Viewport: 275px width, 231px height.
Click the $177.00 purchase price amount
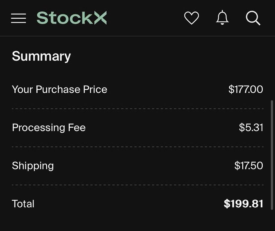246,89
